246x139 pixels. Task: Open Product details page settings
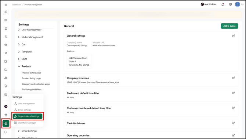tap(32, 73)
